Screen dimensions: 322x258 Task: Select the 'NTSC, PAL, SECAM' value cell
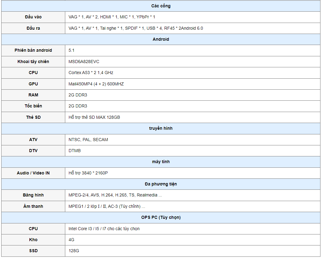click(88, 140)
